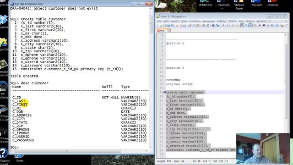Click the Zoom In toolbar icon
The height and width of the screenshot is (165, 293).
pyautogui.click(x=223, y=25)
